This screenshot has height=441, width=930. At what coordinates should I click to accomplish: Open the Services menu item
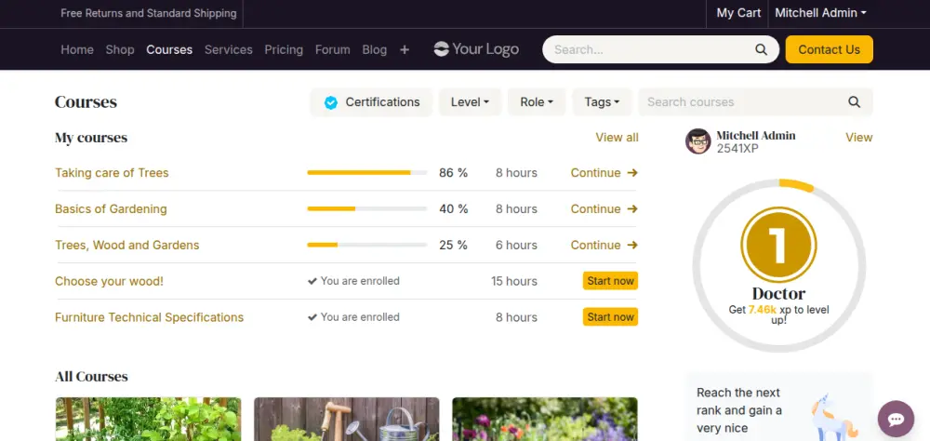(229, 50)
